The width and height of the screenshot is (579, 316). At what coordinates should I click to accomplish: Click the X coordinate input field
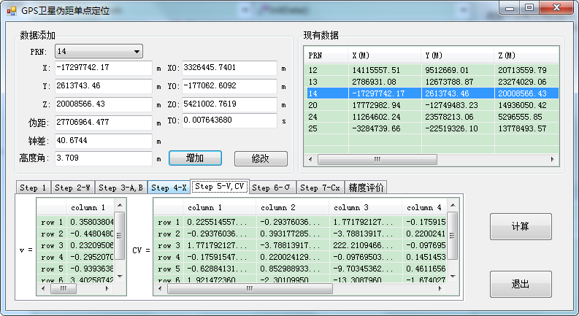click(102, 68)
